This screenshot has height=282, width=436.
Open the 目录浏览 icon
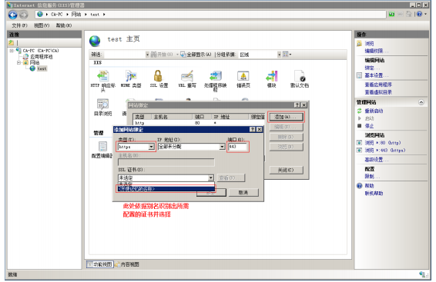tap(102, 105)
